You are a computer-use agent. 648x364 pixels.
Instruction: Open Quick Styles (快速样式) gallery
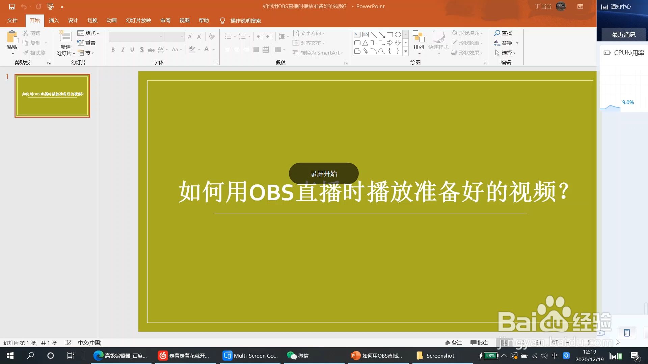click(x=438, y=42)
